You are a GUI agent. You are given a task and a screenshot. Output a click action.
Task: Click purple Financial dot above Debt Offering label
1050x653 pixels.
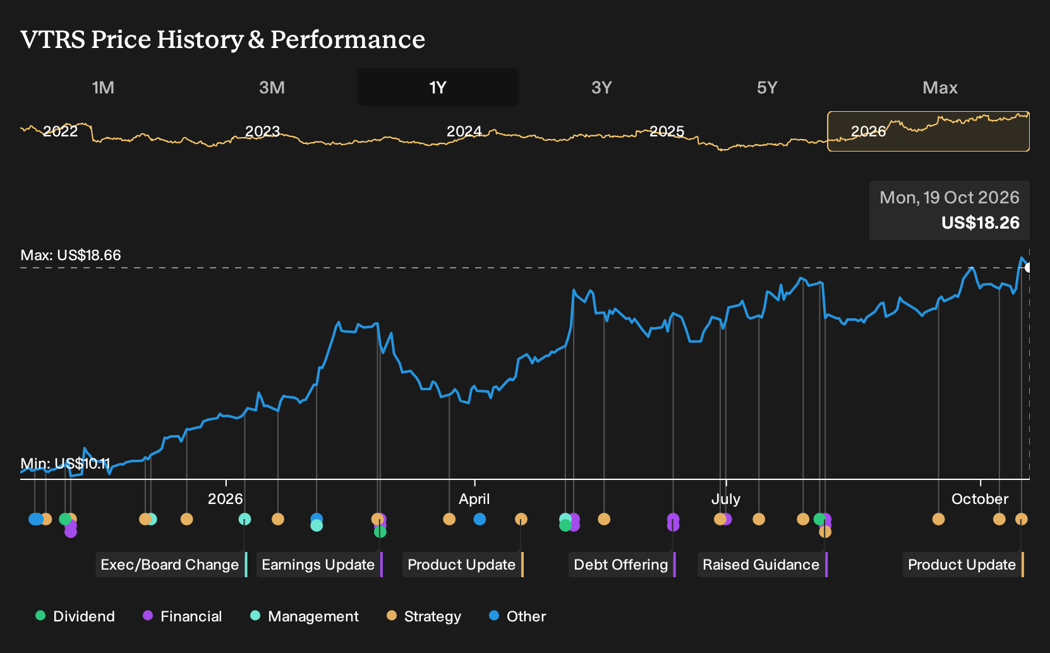(673, 525)
